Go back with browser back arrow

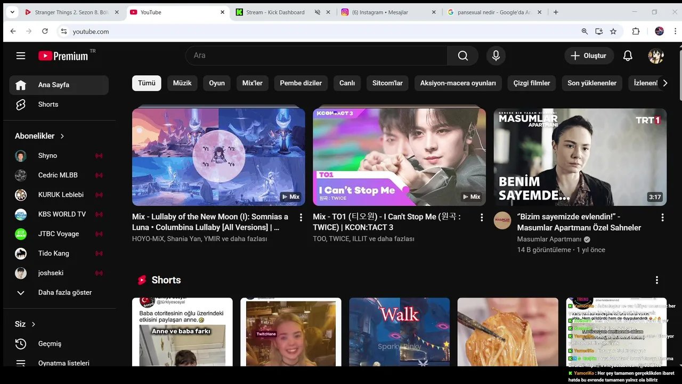[13, 31]
